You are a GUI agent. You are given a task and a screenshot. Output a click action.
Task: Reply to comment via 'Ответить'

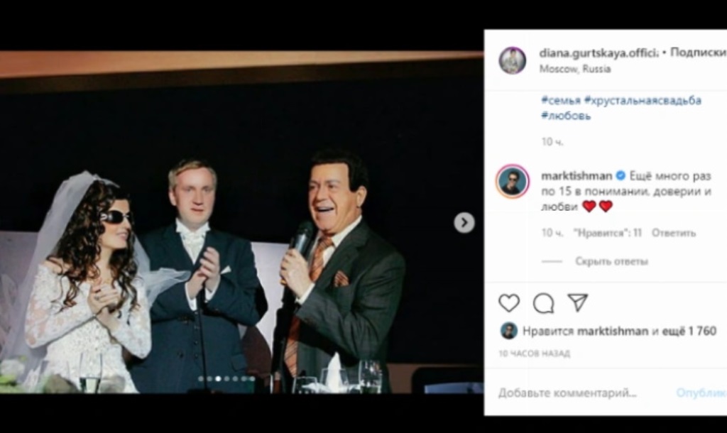(674, 233)
